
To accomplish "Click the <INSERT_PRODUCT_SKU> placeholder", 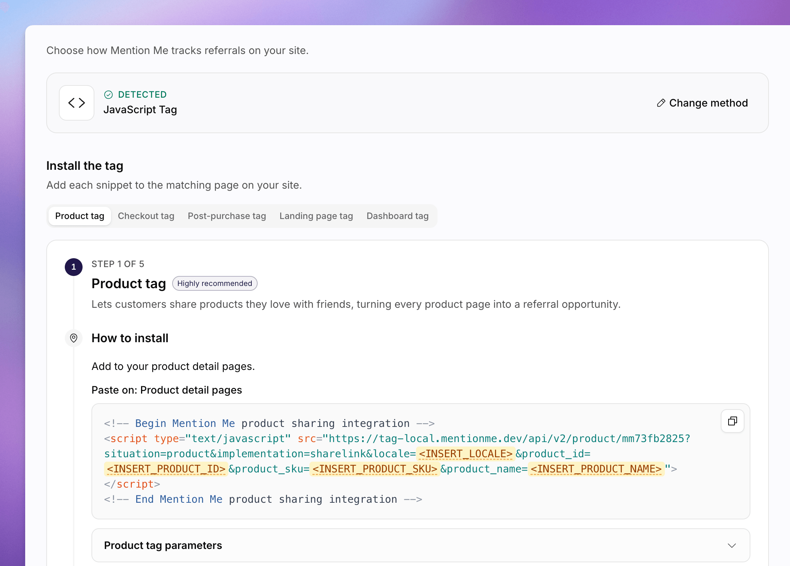I will tap(375, 469).
